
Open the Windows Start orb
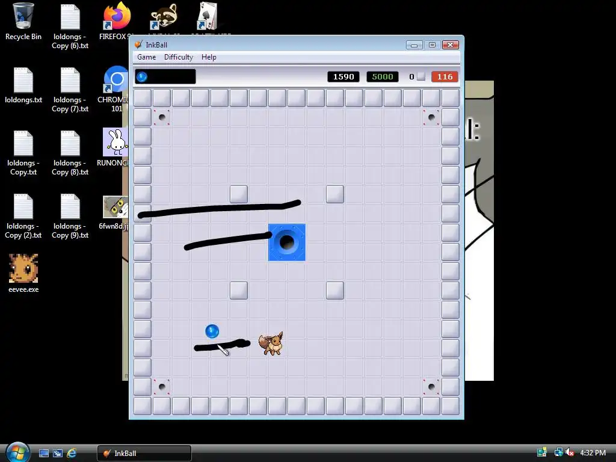tap(17, 452)
